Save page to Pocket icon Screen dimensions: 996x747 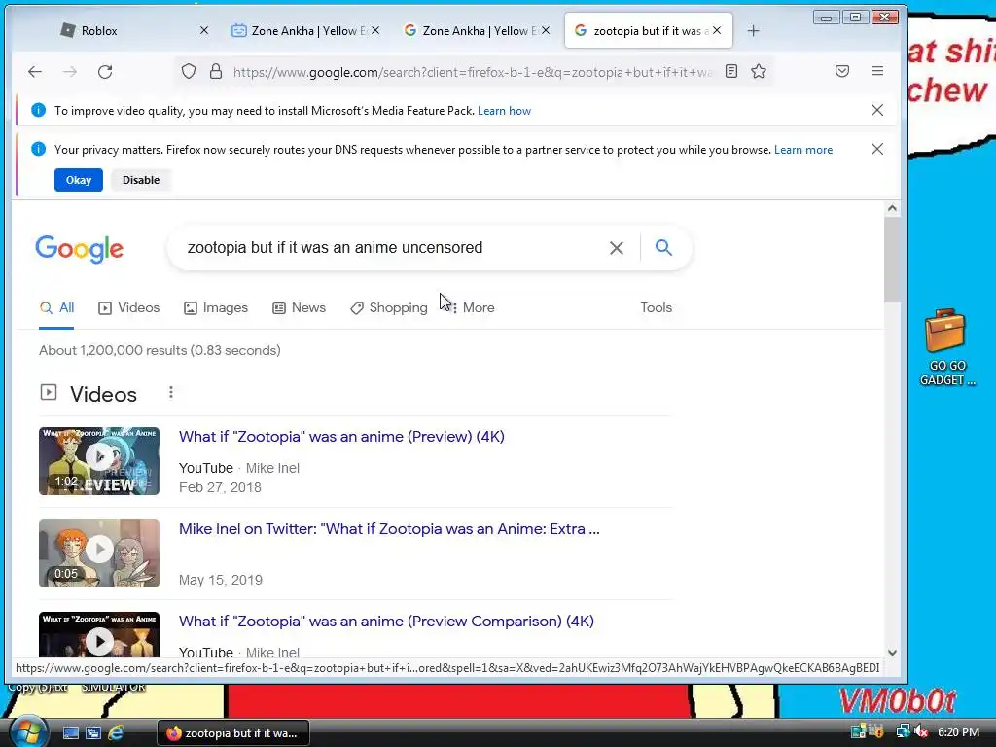pos(842,71)
